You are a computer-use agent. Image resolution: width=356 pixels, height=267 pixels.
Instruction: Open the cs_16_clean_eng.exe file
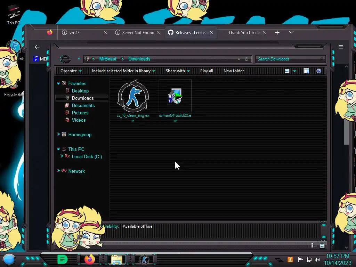(133, 101)
